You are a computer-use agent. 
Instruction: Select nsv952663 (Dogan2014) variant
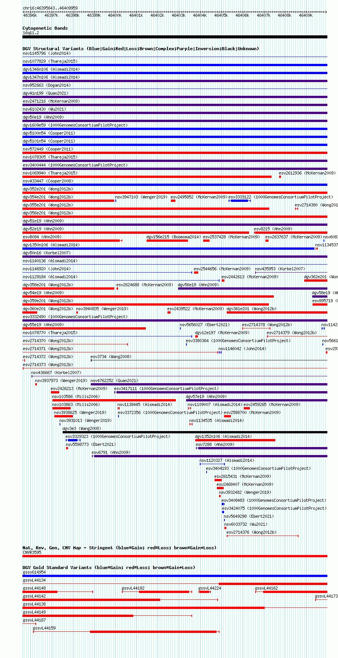pyautogui.click(x=47, y=85)
